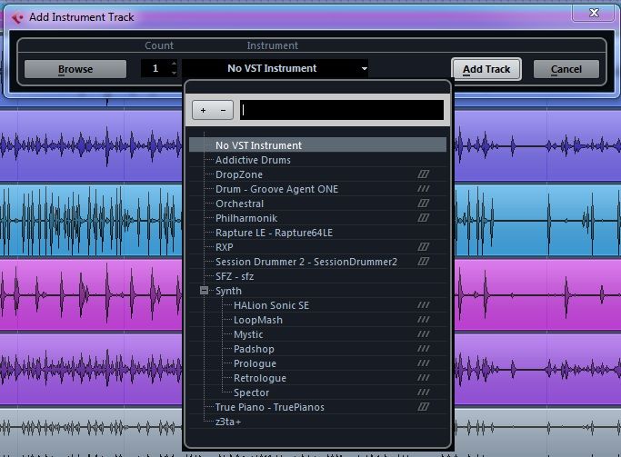Click the VST icon beside Philharmonik
This screenshot has width=621, height=457.
(424, 218)
